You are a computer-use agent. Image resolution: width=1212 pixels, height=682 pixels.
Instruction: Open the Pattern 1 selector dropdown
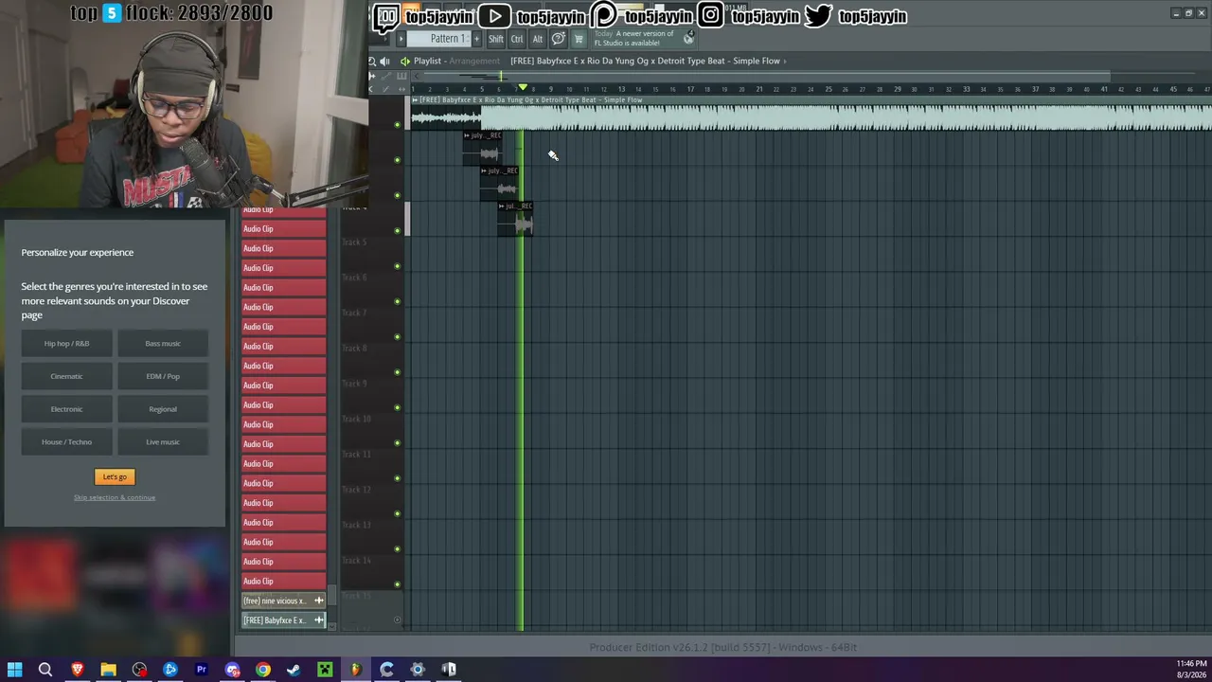click(x=440, y=39)
